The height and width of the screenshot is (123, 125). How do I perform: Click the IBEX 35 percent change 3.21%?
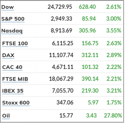114,91
